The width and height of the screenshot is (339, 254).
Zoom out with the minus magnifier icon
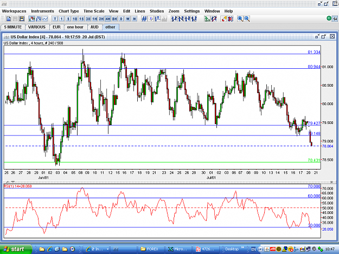[x=247, y=19]
